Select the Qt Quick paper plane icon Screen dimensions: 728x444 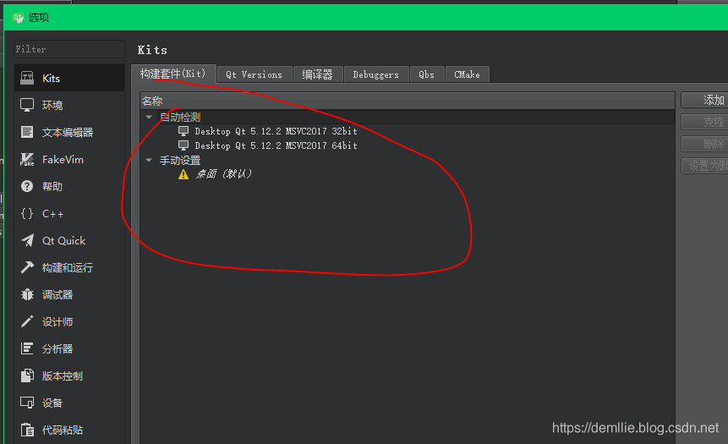(27, 240)
